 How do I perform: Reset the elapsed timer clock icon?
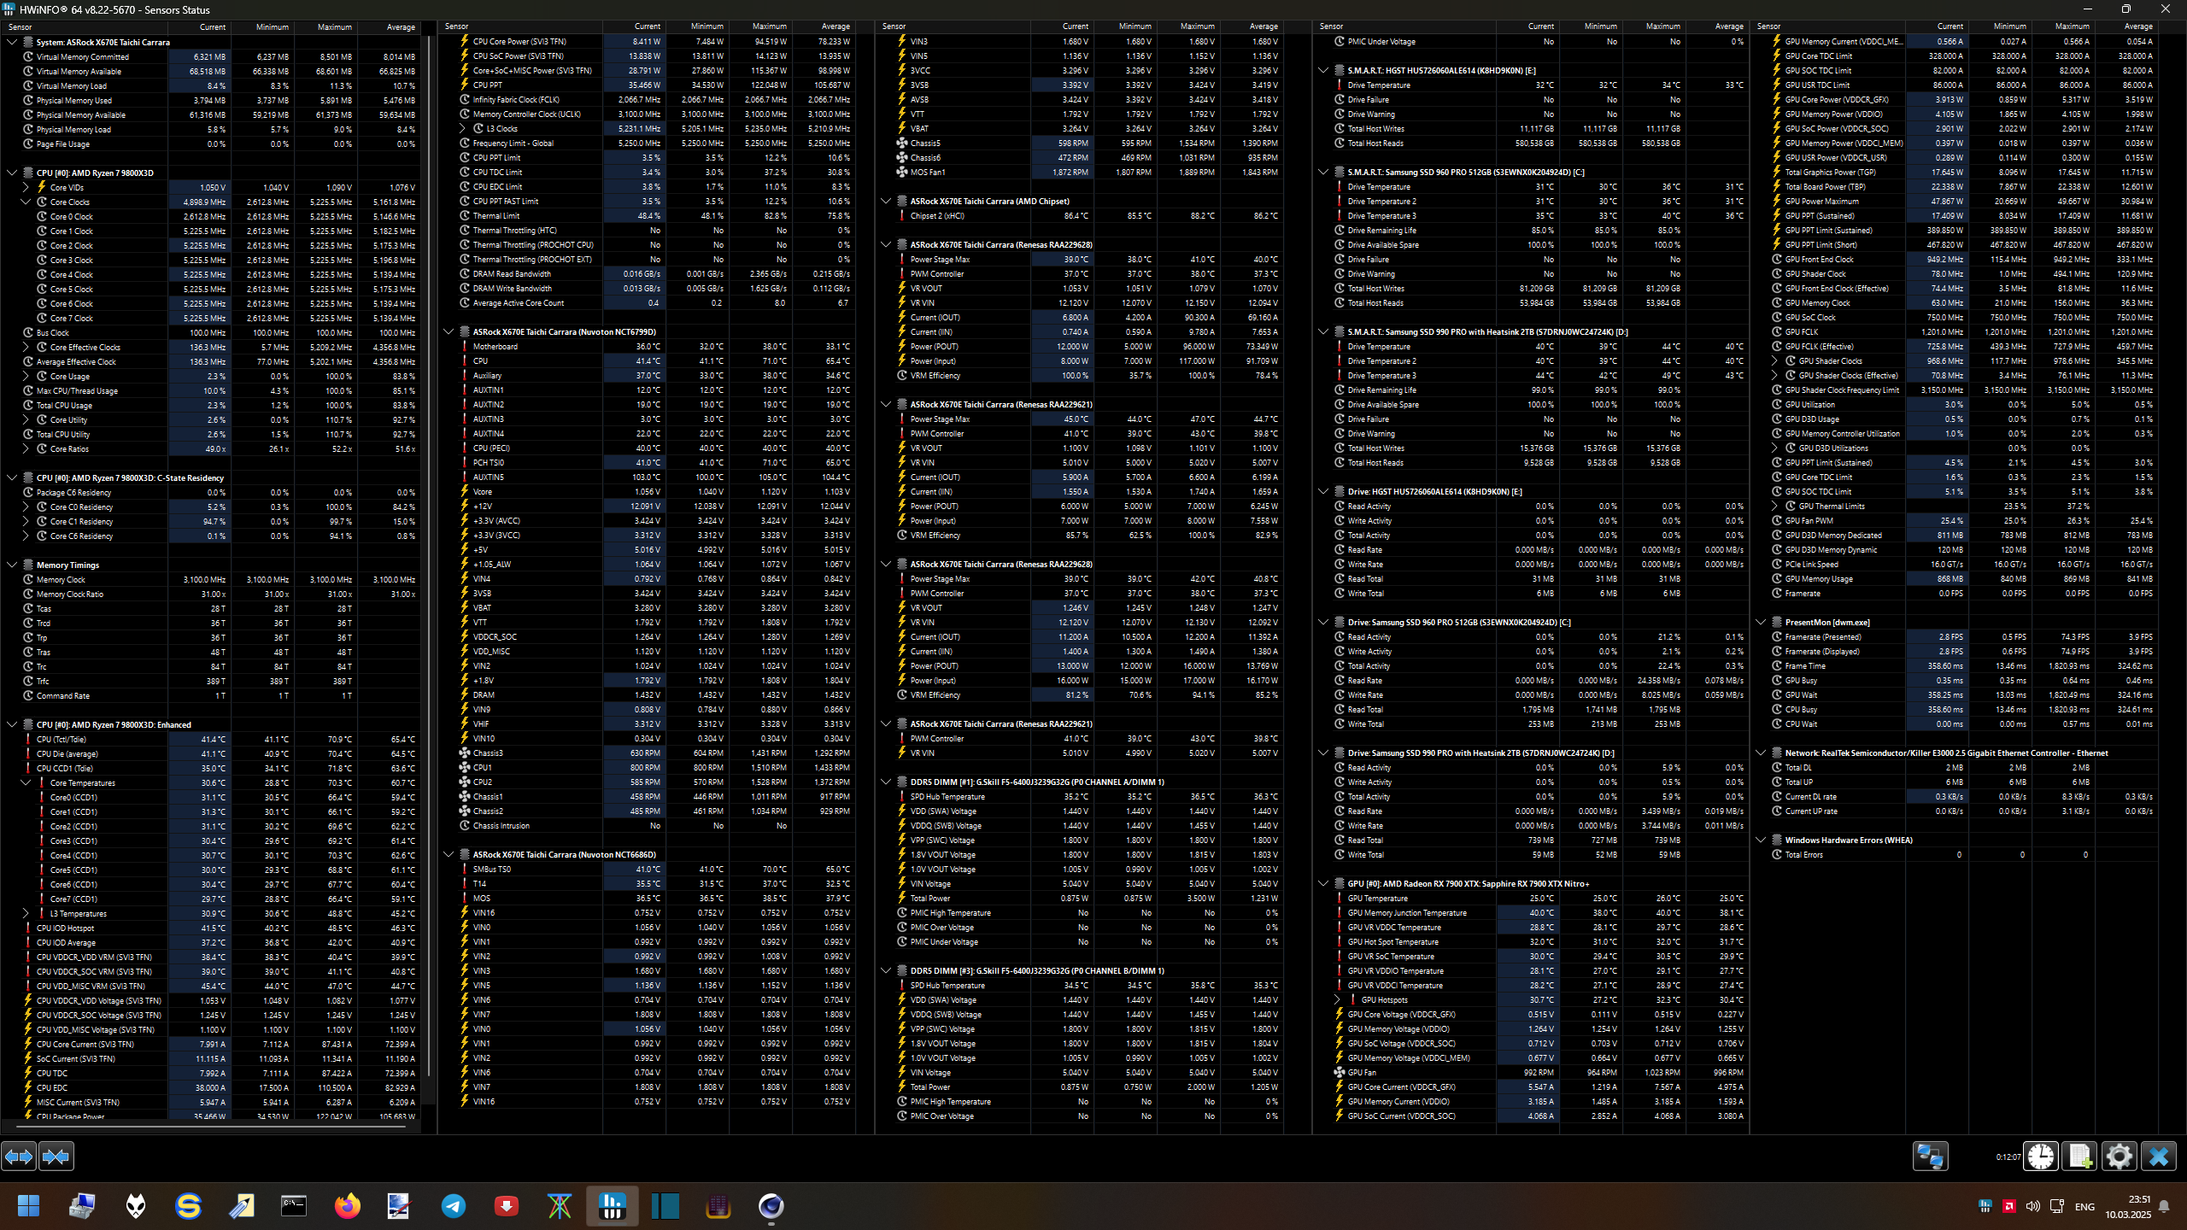[2041, 1157]
